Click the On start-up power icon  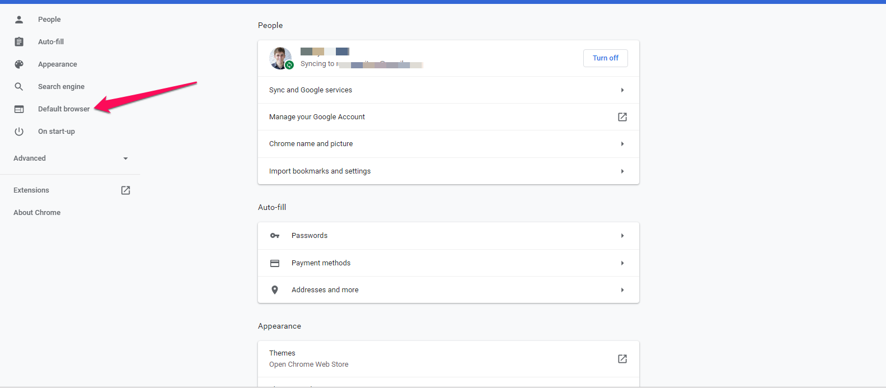19,132
